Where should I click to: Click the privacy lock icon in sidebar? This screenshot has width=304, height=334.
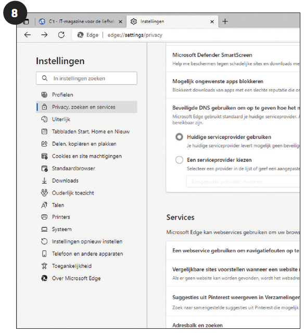pos(44,107)
